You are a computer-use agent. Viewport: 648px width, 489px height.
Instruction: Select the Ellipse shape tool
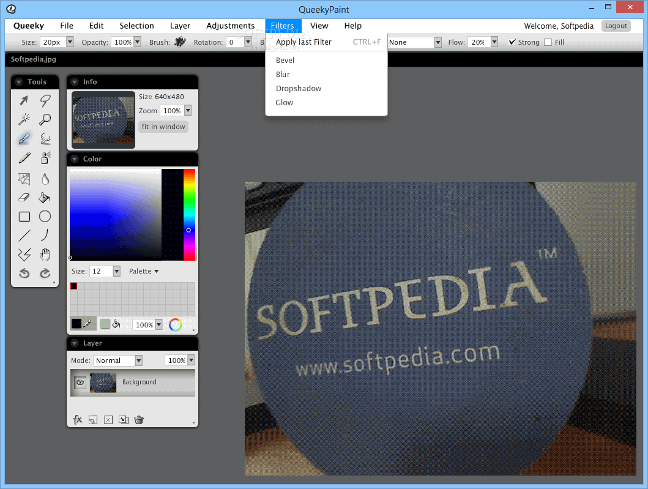(x=45, y=216)
